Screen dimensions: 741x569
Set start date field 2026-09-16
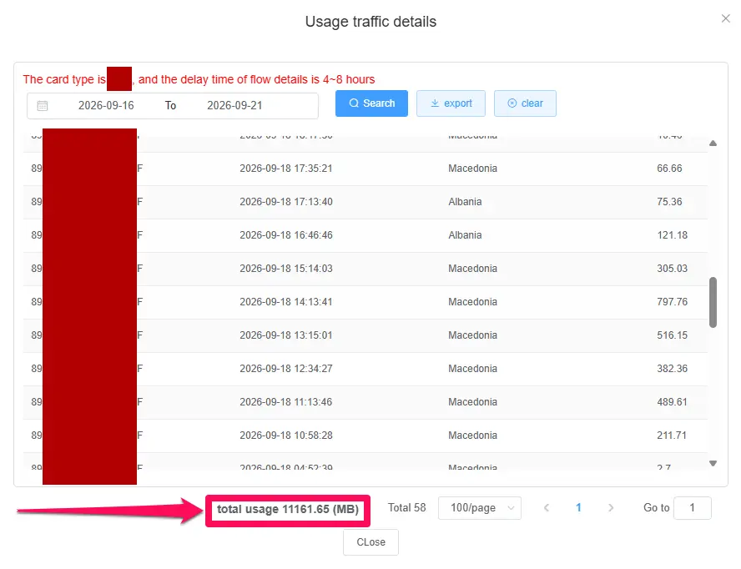coord(106,105)
